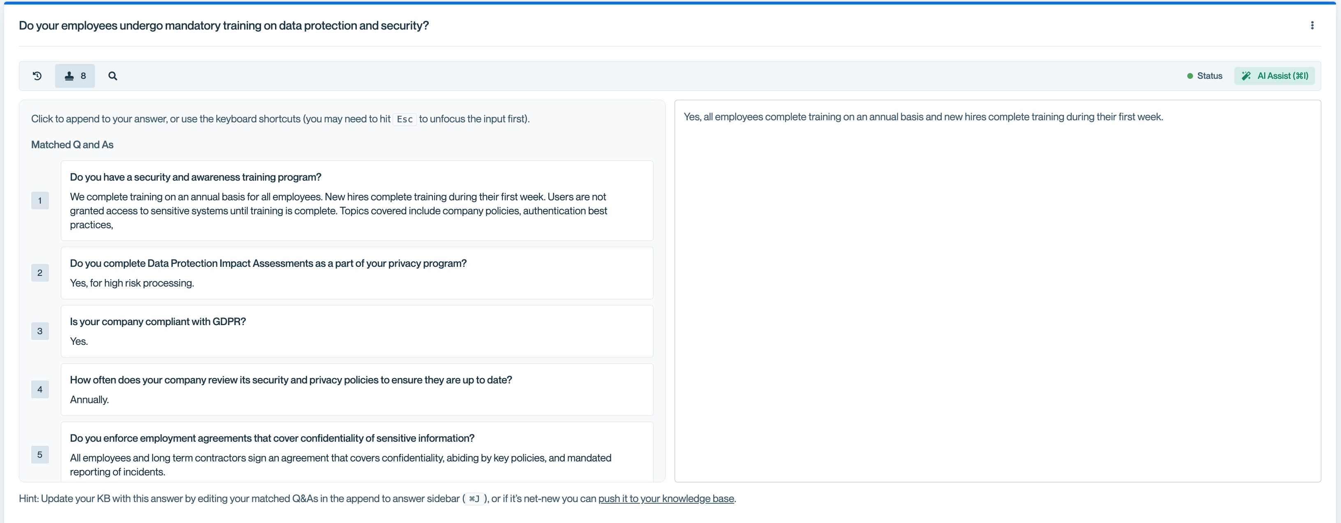
Task: Select shortcut number 4 badge
Action: point(39,390)
